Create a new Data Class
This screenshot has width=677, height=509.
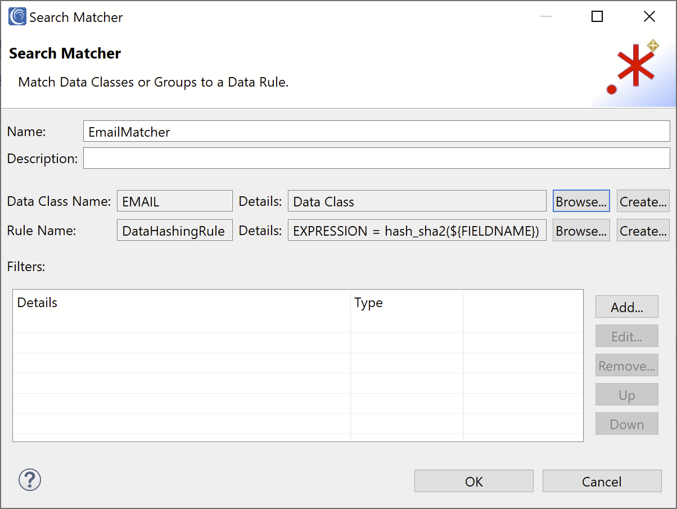pyautogui.click(x=643, y=201)
